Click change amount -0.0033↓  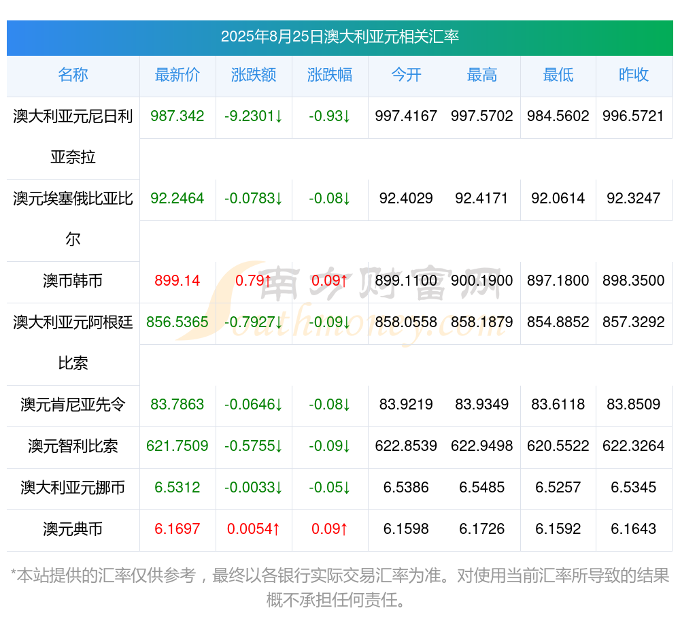click(x=254, y=488)
